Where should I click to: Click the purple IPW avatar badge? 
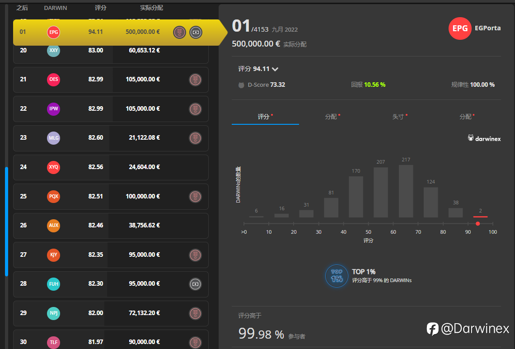[54, 108]
